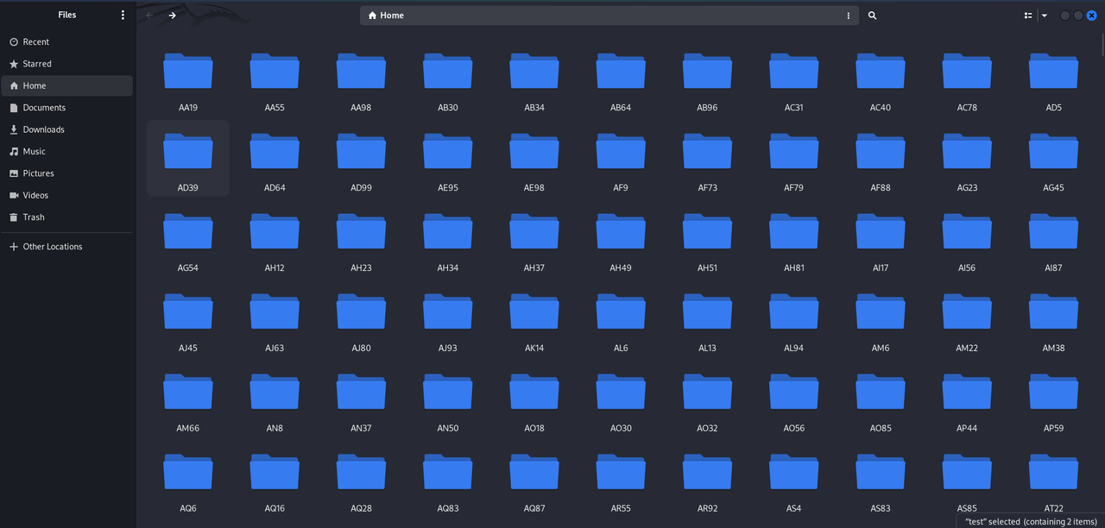
Task: Open Recent in the sidebar
Action: click(x=67, y=41)
